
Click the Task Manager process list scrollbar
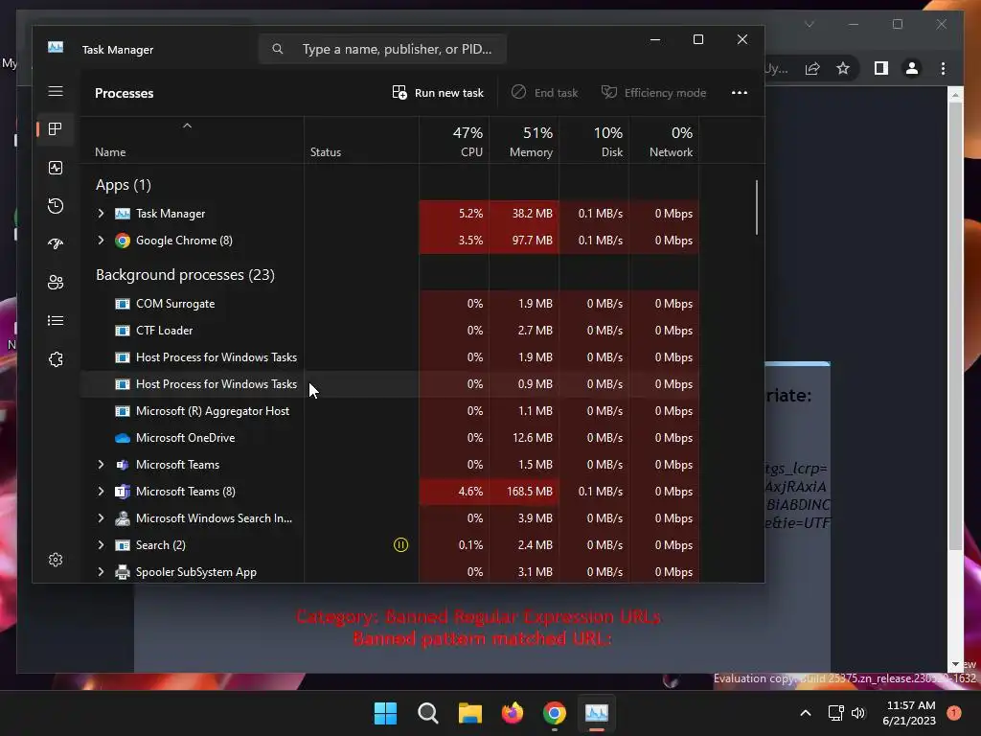(x=757, y=208)
